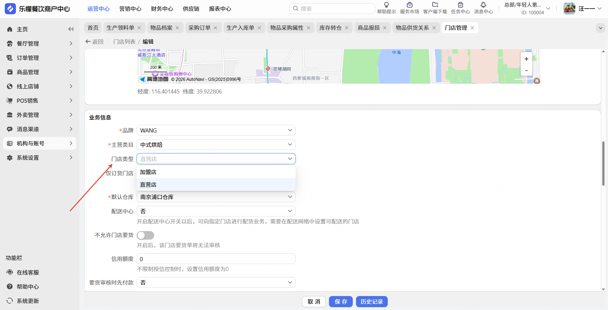
Task: Toggle the 不允许门店要货 switch
Action: point(145,235)
